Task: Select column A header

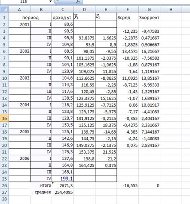Action: (x=19, y=10)
